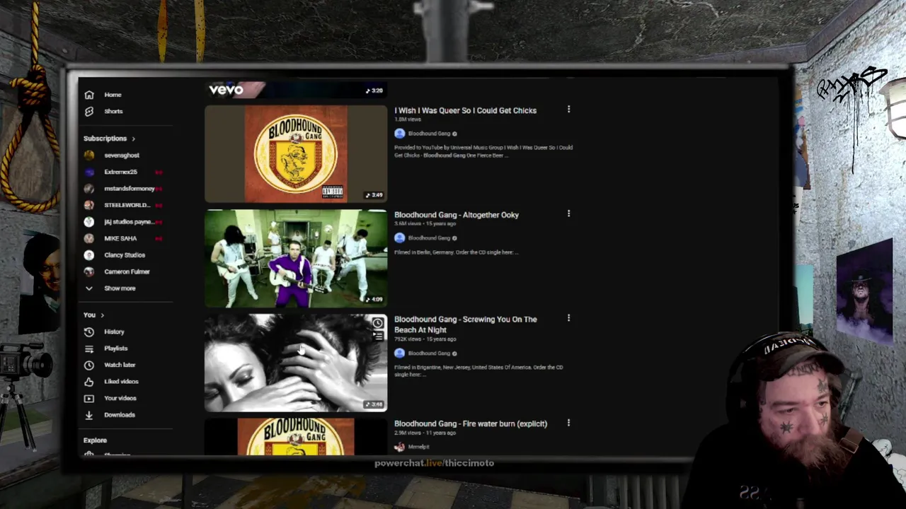Screen dimensions: 906x509
Task: Click Clancy Studios subscription name
Action: [x=125, y=255]
